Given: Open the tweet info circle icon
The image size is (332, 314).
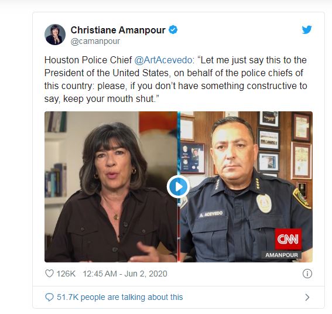Looking at the screenshot, I should click(307, 274).
